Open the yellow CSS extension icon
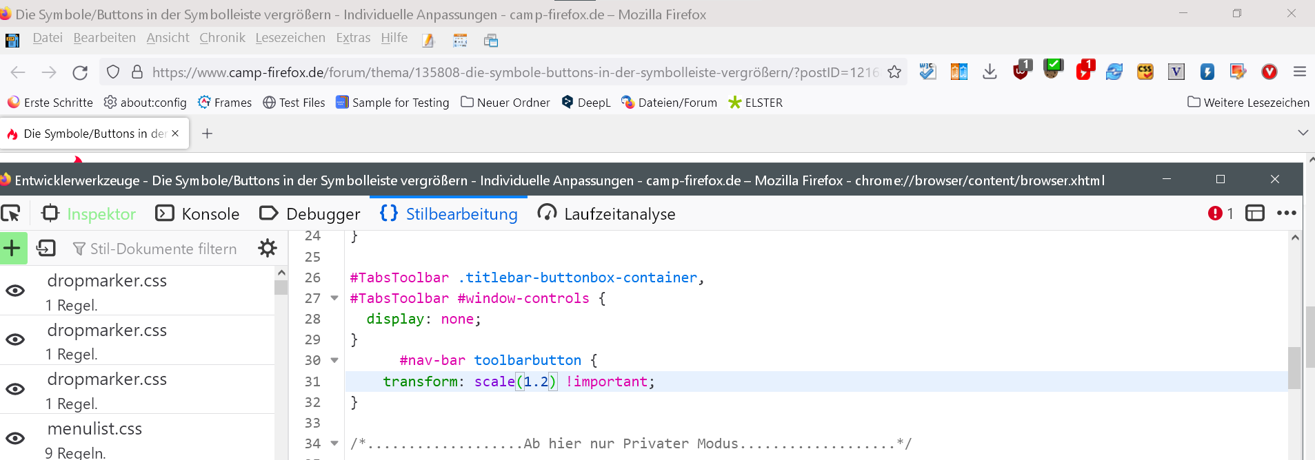The image size is (1315, 460). [1145, 72]
